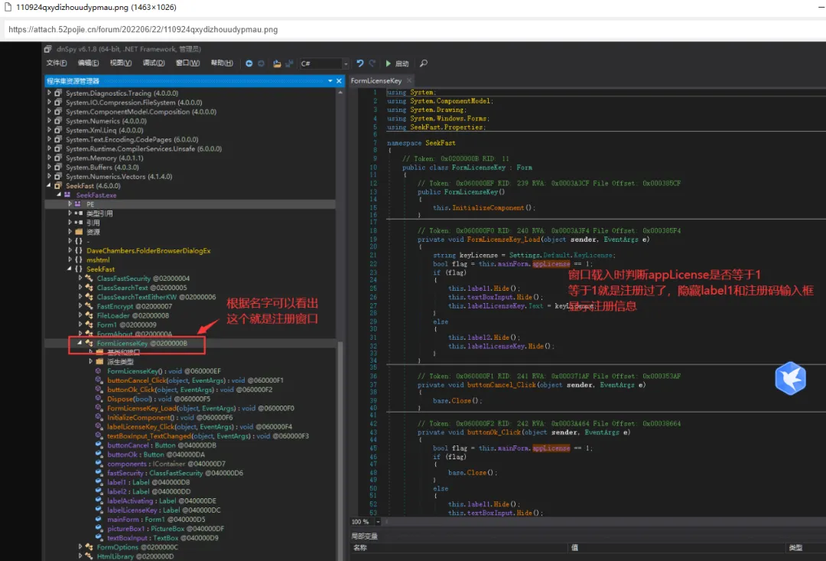The width and height of the screenshot is (826, 561).
Task: Expand the System.Memory assembly node
Action: tap(50, 158)
